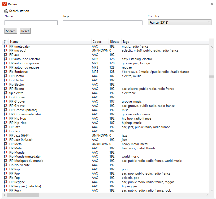Click the radio icon beside Search station
This screenshot has height=199, width=216.
(x=6, y=11)
